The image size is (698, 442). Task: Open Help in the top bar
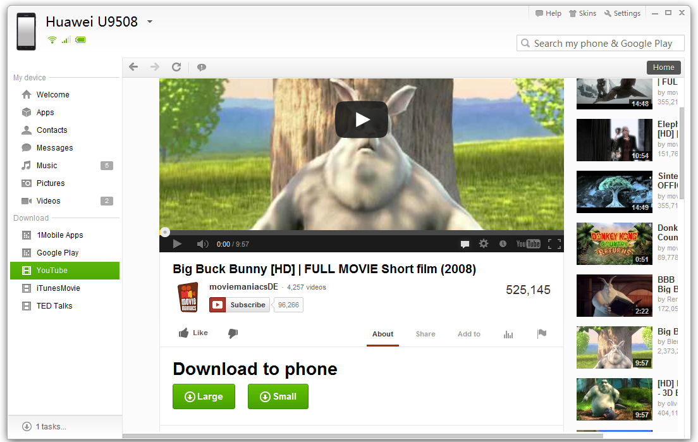(548, 13)
